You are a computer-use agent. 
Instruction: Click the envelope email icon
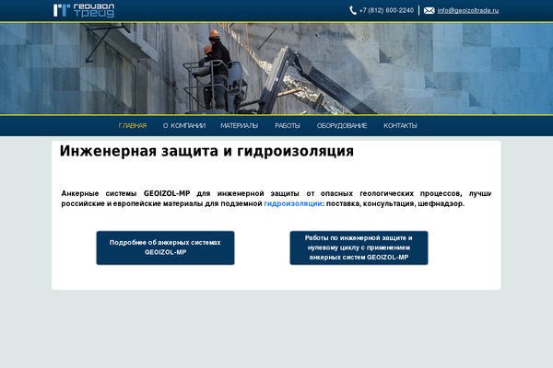click(429, 11)
